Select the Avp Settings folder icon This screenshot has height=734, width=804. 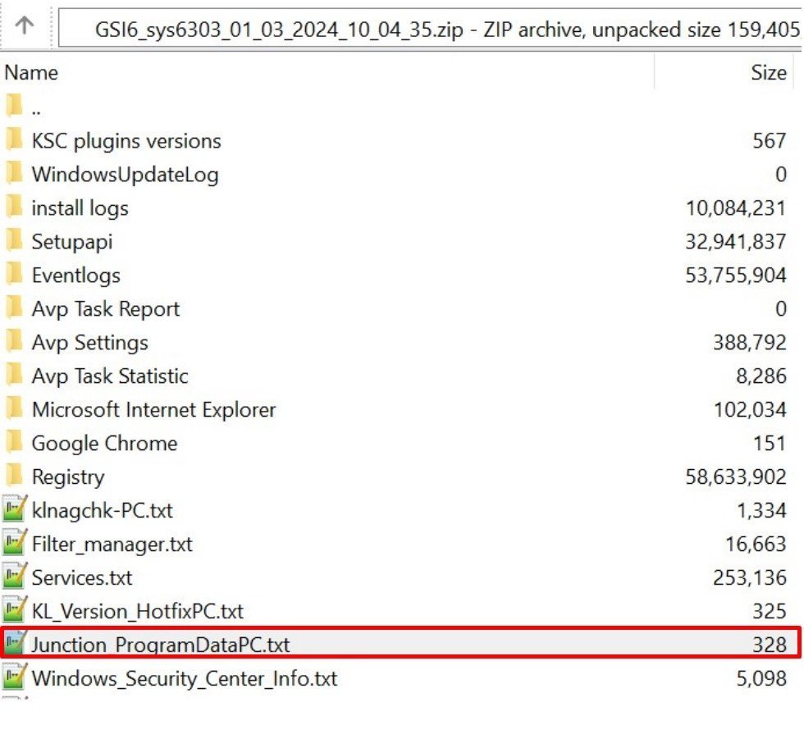[x=15, y=341]
